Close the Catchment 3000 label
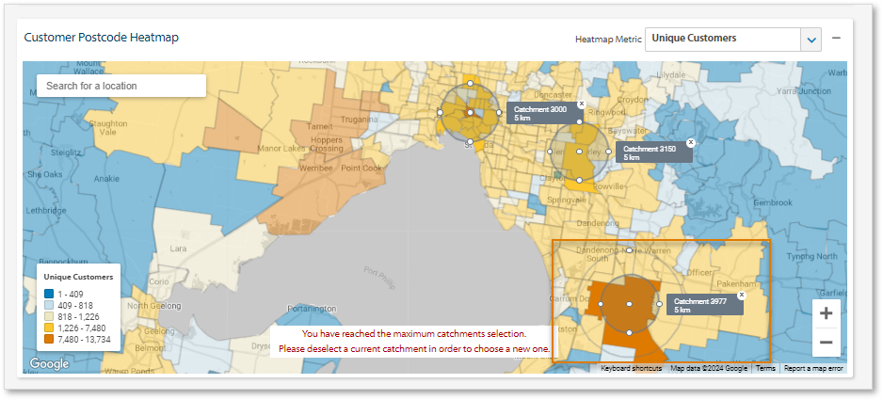 [581, 104]
